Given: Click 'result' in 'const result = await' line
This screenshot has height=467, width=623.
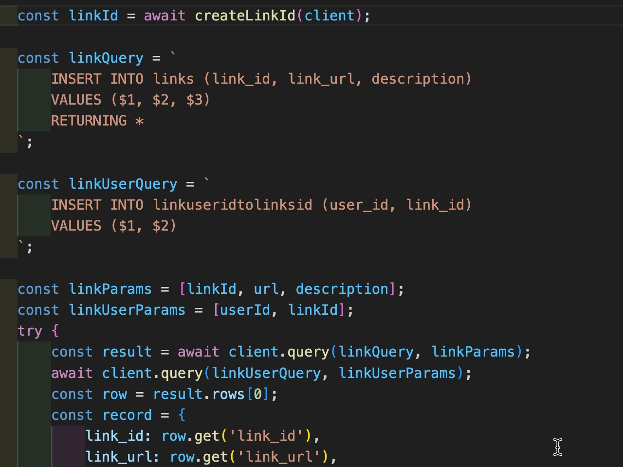Looking at the screenshot, I should click(x=127, y=352).
